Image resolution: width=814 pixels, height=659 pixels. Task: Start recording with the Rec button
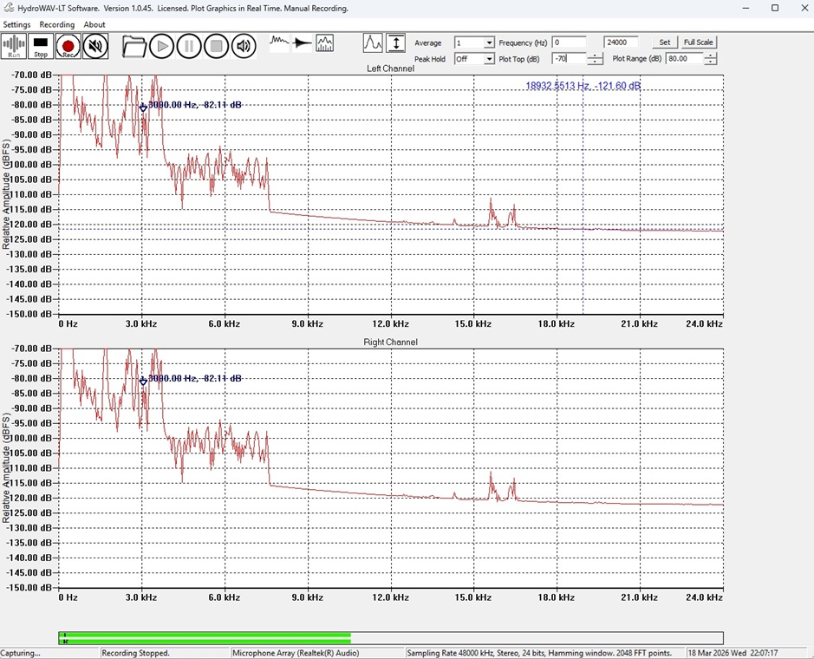[68, 46]
